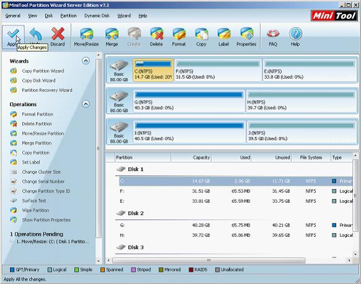Click the first Basic 80.00 GB disk icon
361x284 pixels.
[119, 66]
